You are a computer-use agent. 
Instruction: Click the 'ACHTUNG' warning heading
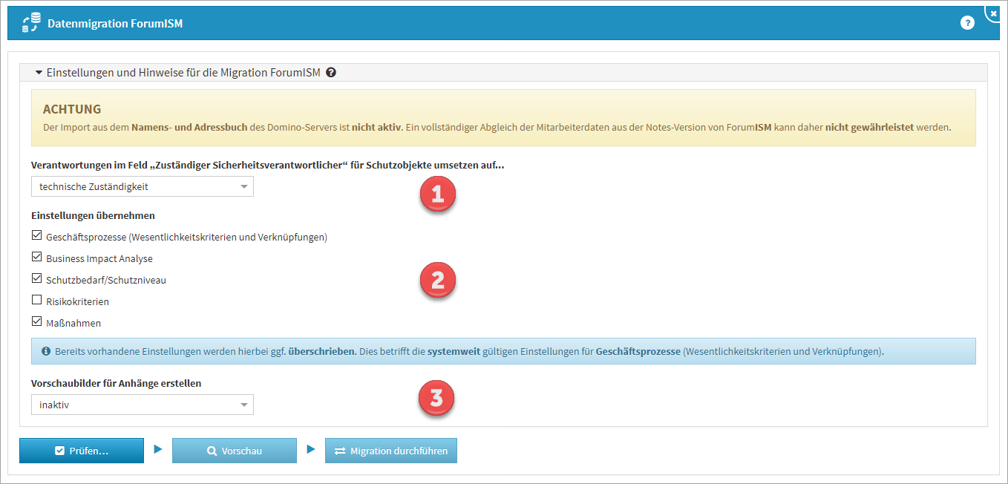(x=72, y=110)
